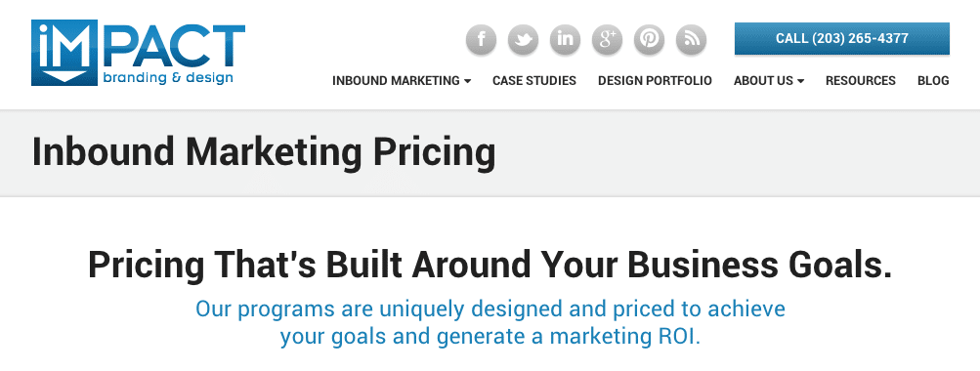Open the Blog link
Screen dimensions: 980x371
(x=933, y=81)
